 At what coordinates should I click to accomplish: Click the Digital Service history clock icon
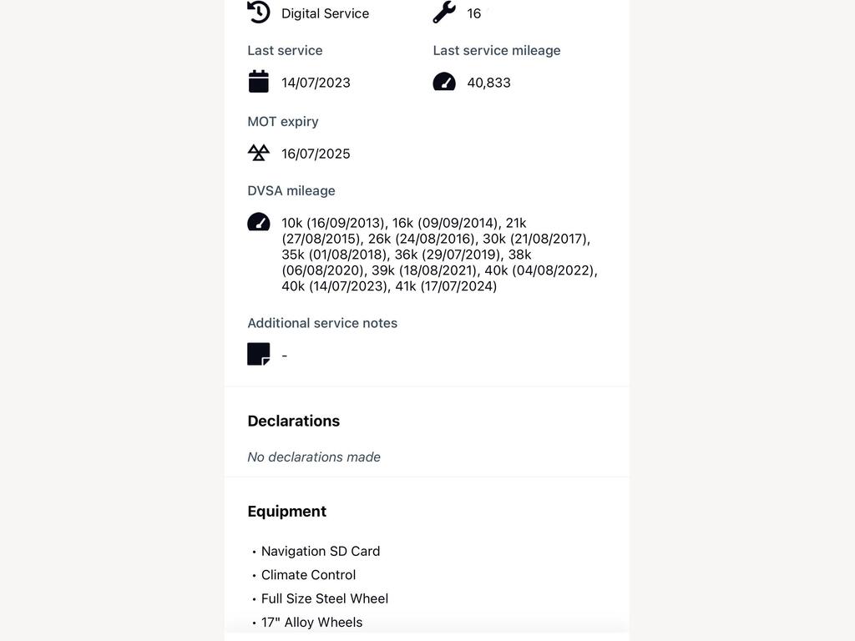click(259, 12)
